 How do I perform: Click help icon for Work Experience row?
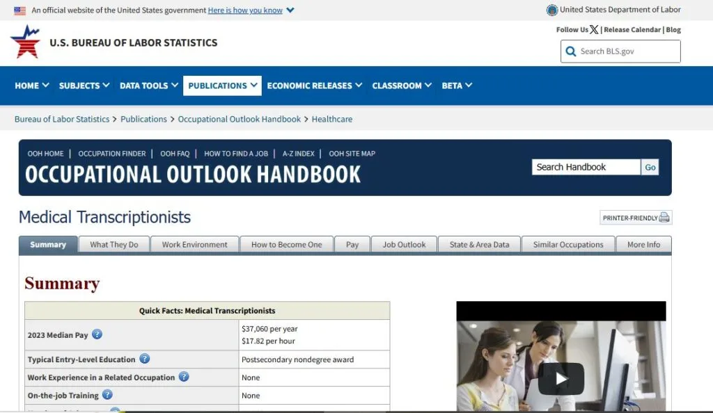tap(184, 377)
